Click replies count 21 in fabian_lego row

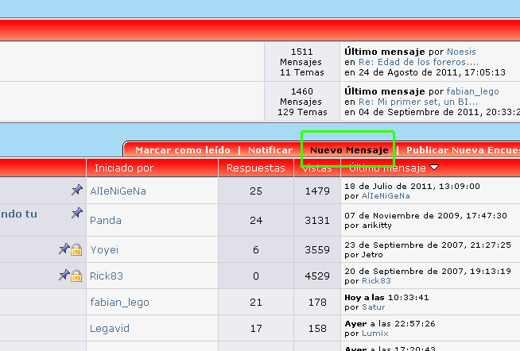pos(256,303)
